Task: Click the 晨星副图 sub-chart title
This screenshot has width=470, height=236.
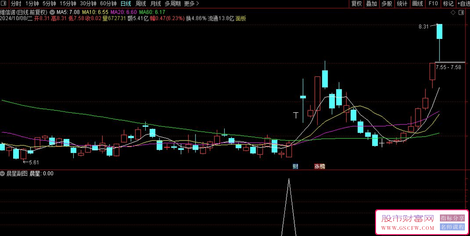Action: 17,173
